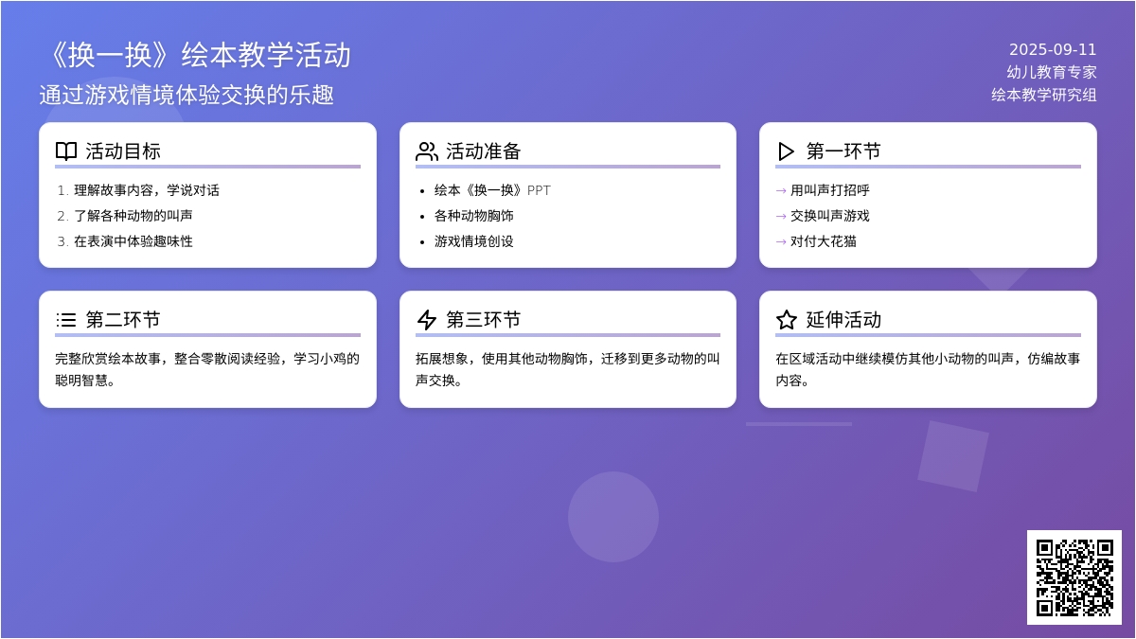Click the step 交换叫声游戏
The image size is (1136, 639).
click(x=830, y=216)
